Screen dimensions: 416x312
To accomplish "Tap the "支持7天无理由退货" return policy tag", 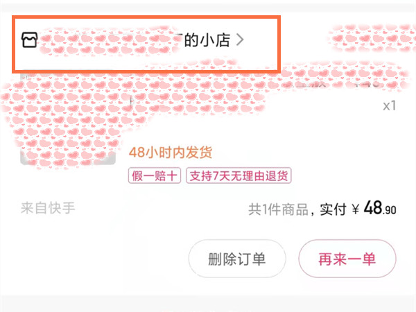I will [238, 175].
